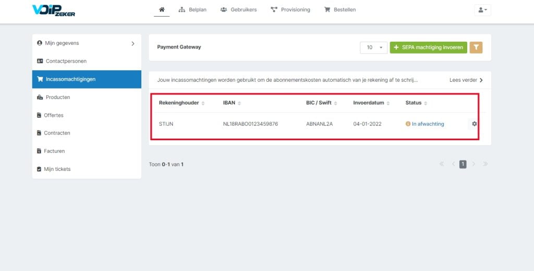
Task: Open the Provisioning menu item
Action: (290, 9)
